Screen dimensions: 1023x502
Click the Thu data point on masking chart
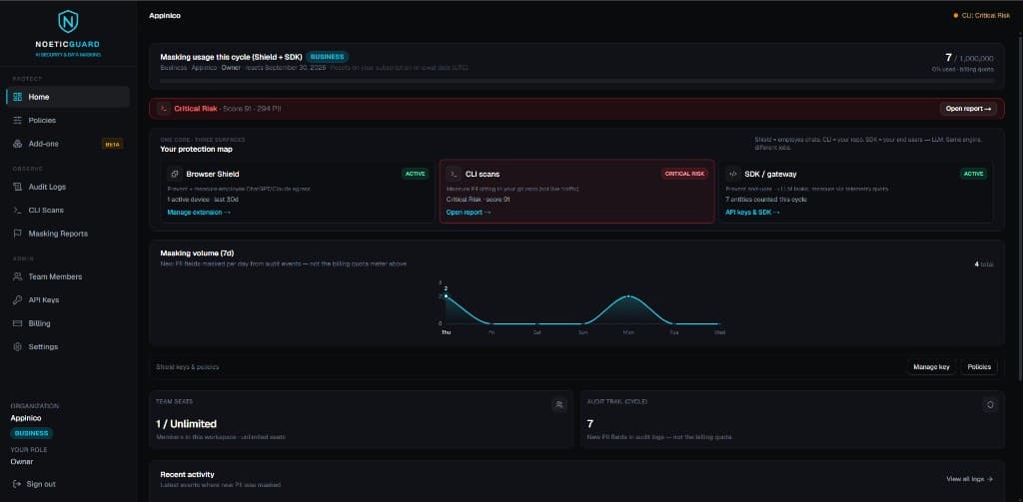[446, 296]
